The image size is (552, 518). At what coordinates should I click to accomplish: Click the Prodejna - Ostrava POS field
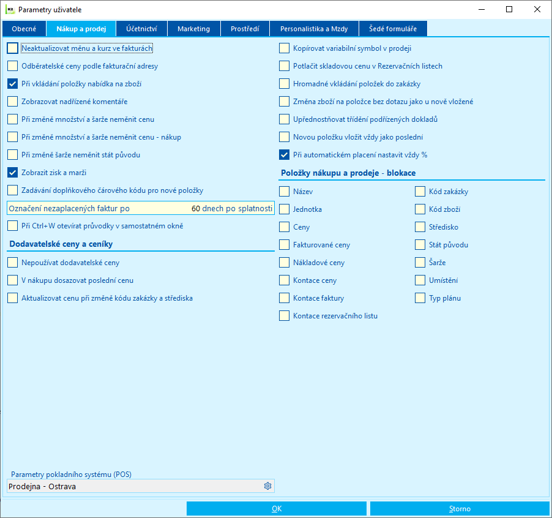(x=141, y=486)
